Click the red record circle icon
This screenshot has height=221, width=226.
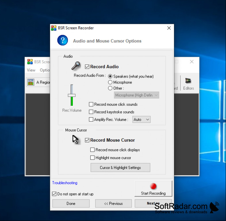pyautogui.click(x=153, y=186)
